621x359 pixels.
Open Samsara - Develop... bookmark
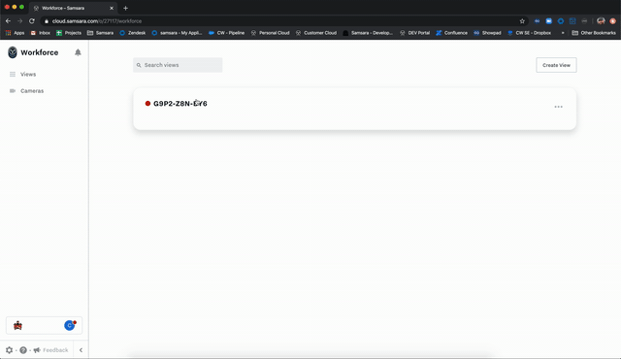(x=368, y=33)
